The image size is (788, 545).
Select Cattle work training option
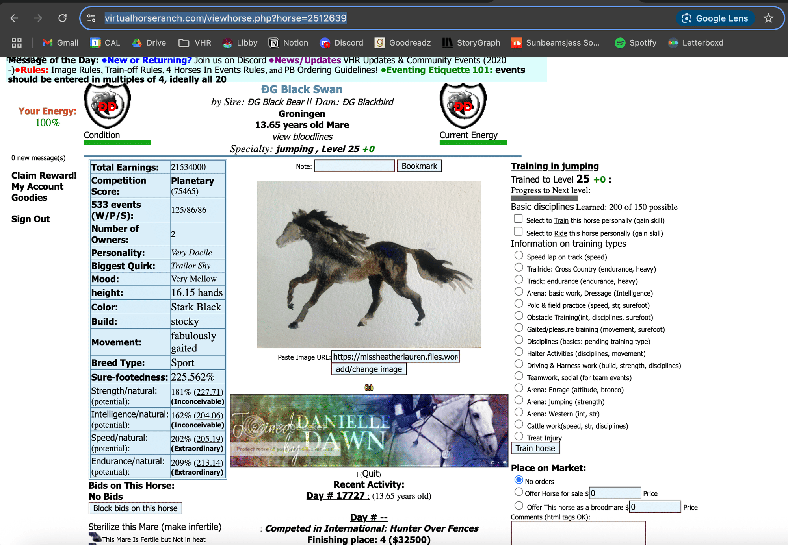pyautogui.click(x=519, y=424)
